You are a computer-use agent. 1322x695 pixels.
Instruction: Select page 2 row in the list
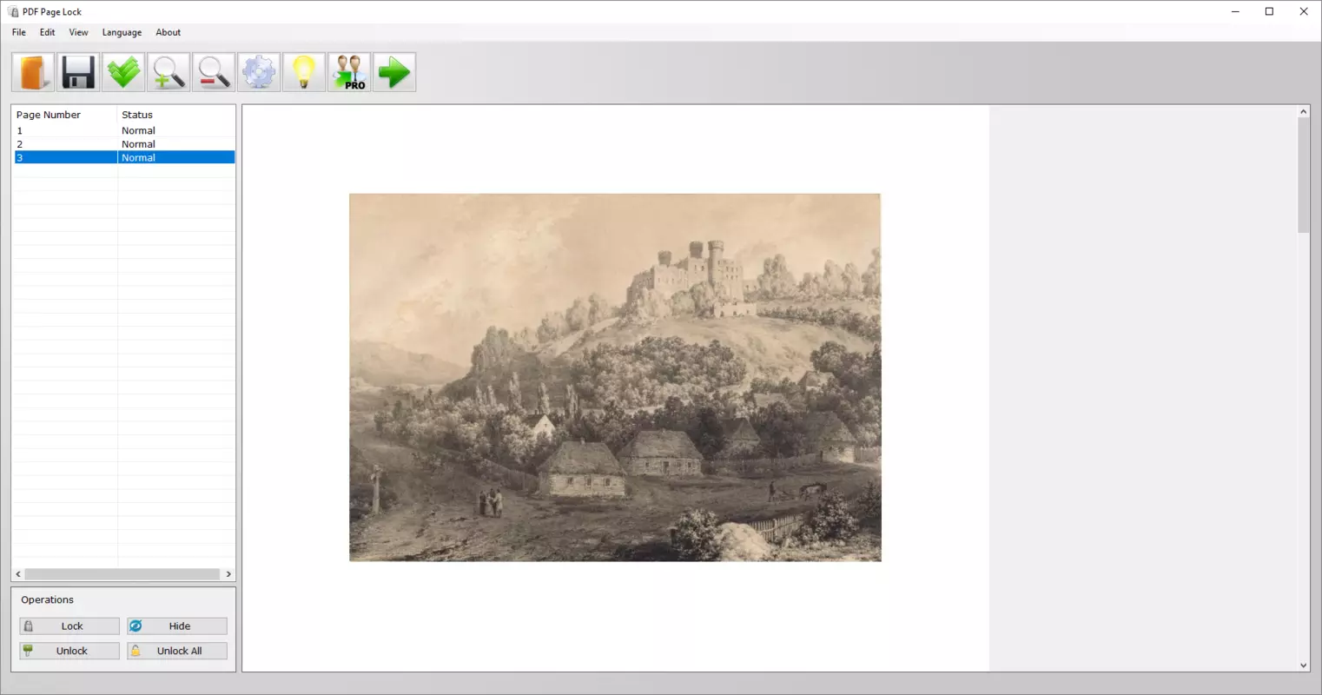click(124, 144)
